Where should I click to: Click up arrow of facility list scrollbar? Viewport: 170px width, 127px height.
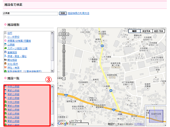click(52, 86)
